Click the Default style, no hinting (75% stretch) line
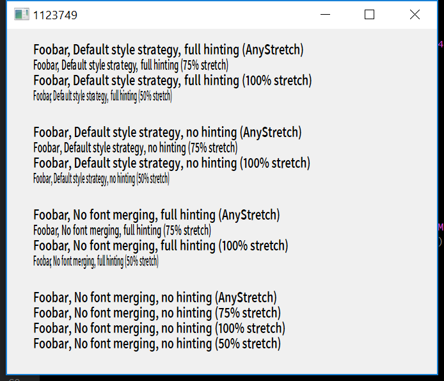Image resolution: width=444 pixels, height=381 pixels. pyautogui.click(x=136, y=148)
